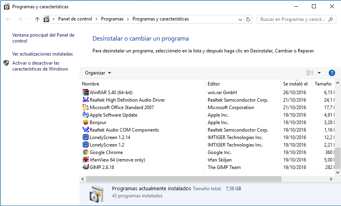Click the WinRAR 5.40 program icon
This screenshot has height=206, width=341.
tap(86, 92)
